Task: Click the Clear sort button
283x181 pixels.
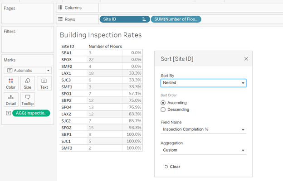Action: pos(172,167)
